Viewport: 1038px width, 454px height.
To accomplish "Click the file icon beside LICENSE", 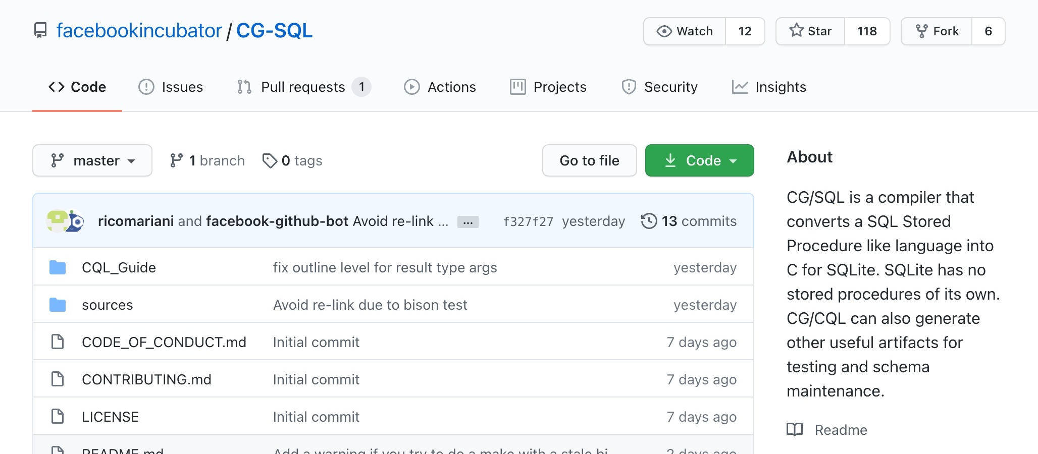I will (58, 417).
